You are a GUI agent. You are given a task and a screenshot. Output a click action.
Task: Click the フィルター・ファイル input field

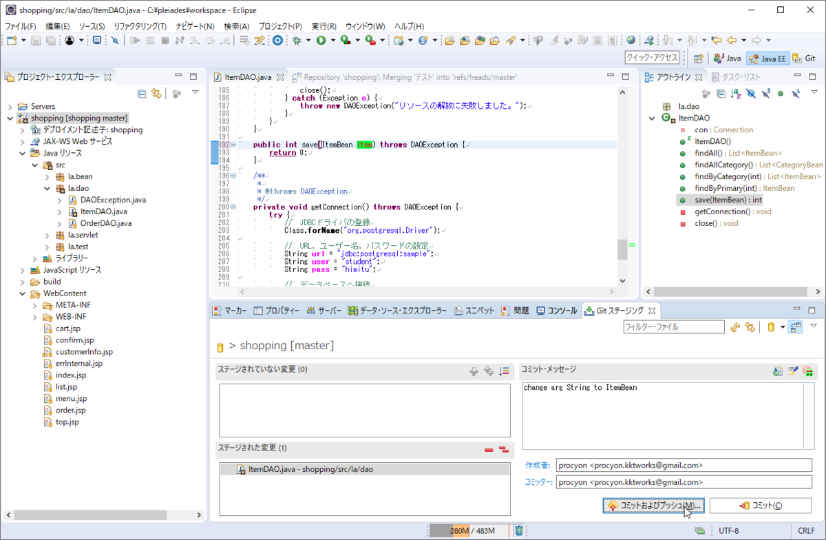pos(673,326)
